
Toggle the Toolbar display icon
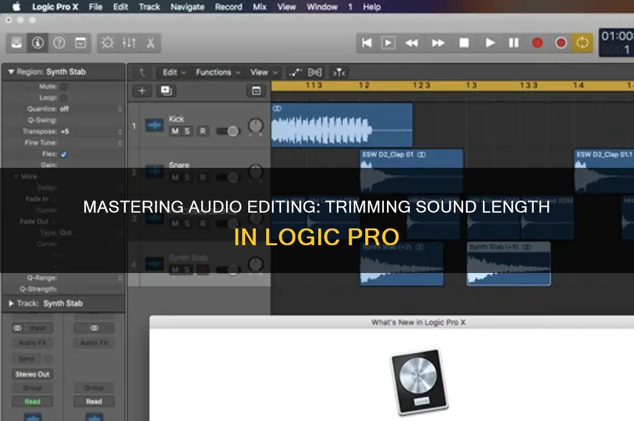(80, 43)
